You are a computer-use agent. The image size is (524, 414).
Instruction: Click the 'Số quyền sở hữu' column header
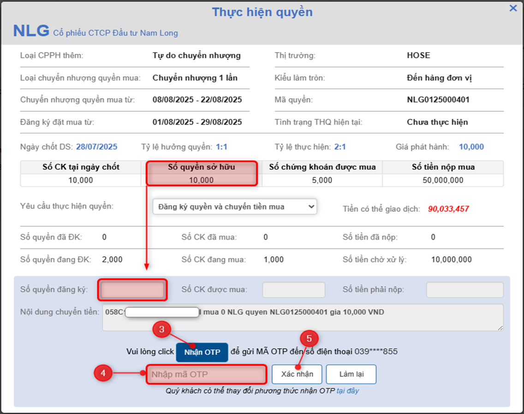pyautogui.click(x=202, y=167)
